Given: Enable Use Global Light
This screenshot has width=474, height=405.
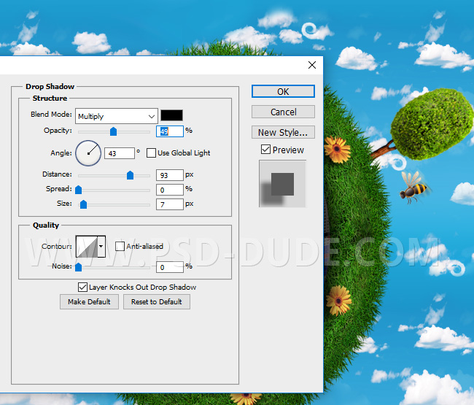Looking at the screenshot, I should click(151, 153).
